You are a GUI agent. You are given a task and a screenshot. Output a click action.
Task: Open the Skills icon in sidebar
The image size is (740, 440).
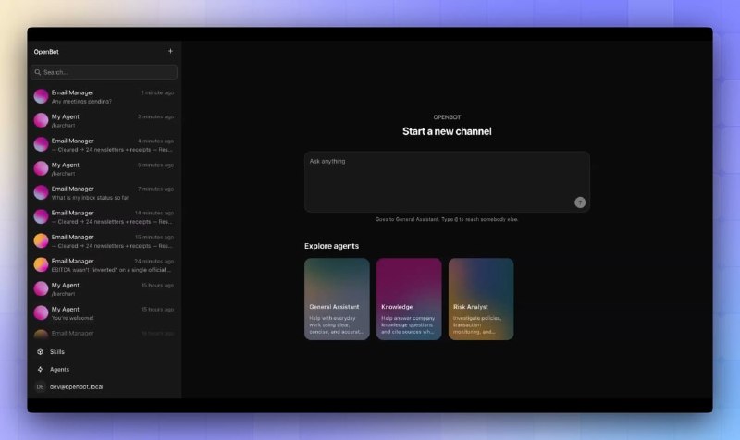tap(40, 352)
